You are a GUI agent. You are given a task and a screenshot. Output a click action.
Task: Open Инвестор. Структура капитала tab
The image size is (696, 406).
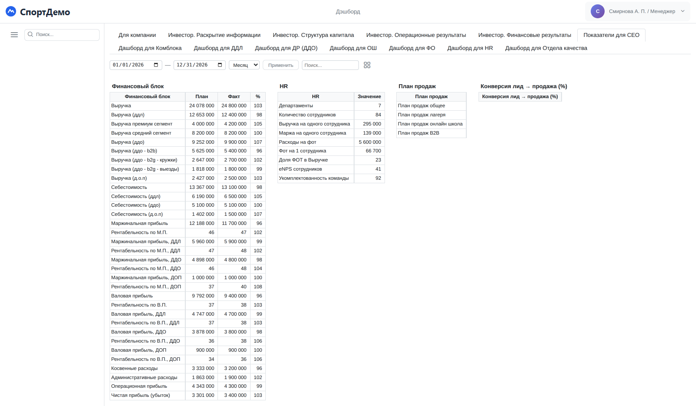[313, 35]
